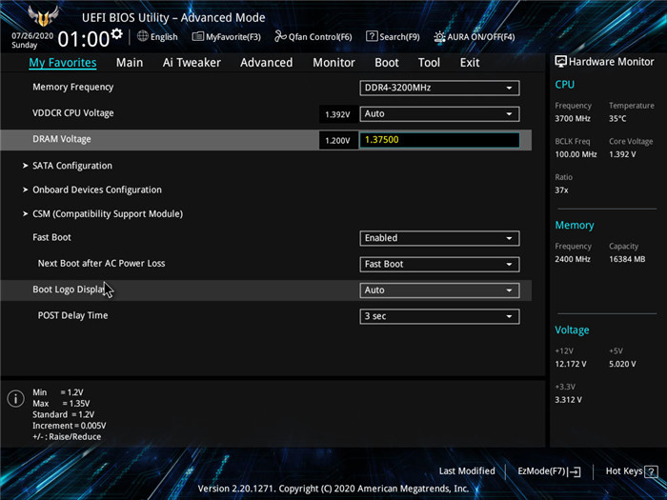
Task: Click the gear icon beside the clock
Action: click(116, 33)
